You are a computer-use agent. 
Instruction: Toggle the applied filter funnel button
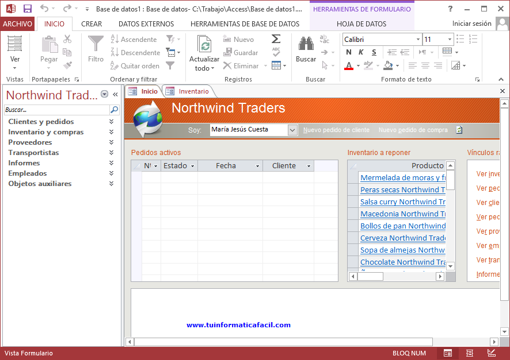170,66
